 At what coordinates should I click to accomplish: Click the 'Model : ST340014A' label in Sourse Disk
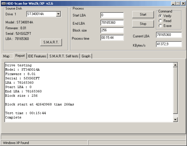[x=19, y=22]
